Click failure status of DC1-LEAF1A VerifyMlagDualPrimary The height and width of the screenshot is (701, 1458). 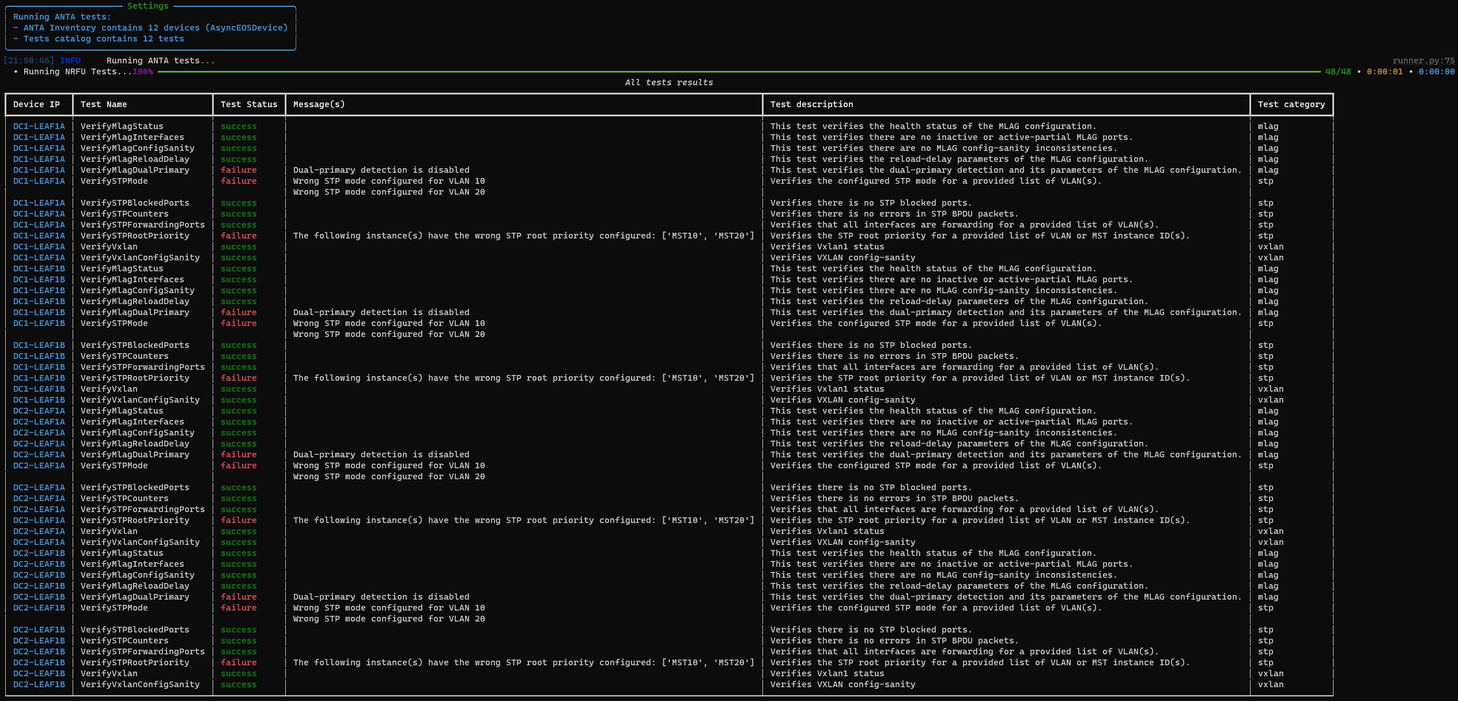pos(239,170)
